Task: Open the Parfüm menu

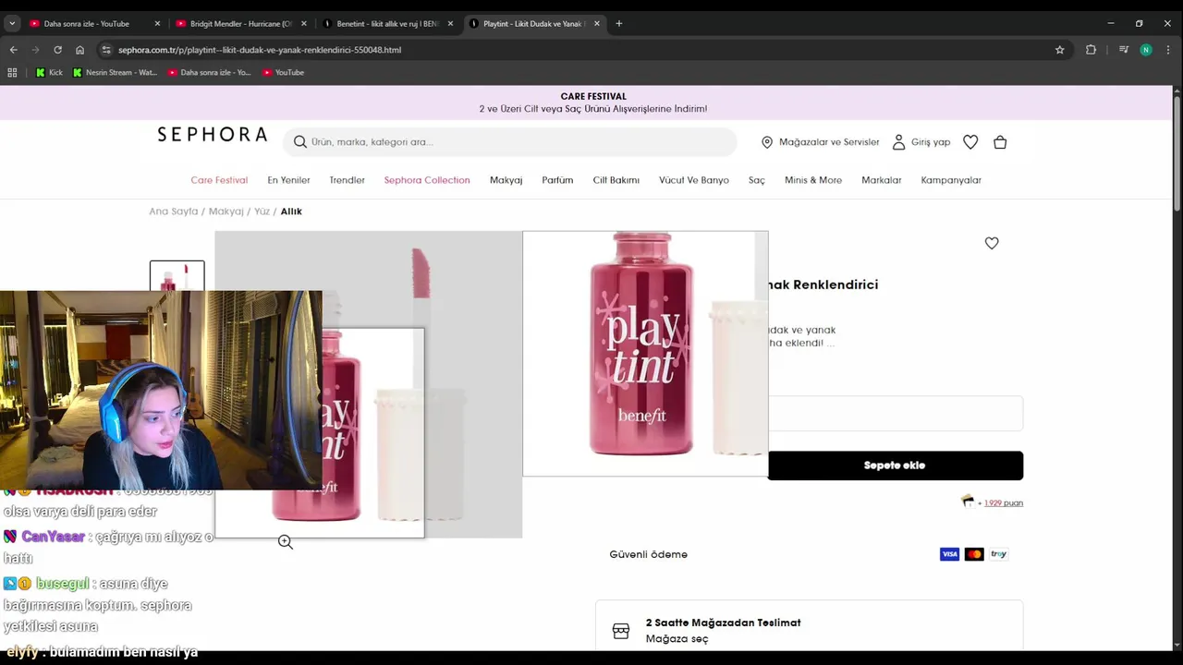Action: (x=557, y=180)
